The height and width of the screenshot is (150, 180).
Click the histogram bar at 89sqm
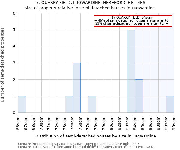[x=170, y=104]
